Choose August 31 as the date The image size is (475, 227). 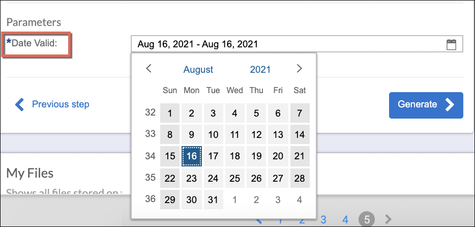coord(213,200)
